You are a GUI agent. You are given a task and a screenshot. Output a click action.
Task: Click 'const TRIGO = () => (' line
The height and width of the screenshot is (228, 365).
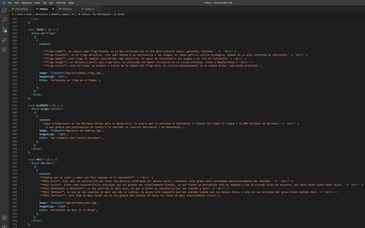click(x=43, y=29)
